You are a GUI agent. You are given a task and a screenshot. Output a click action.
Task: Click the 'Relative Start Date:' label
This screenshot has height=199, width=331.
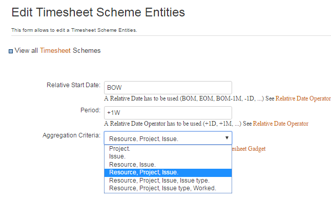pyautogui.click(x=73, y=85)
